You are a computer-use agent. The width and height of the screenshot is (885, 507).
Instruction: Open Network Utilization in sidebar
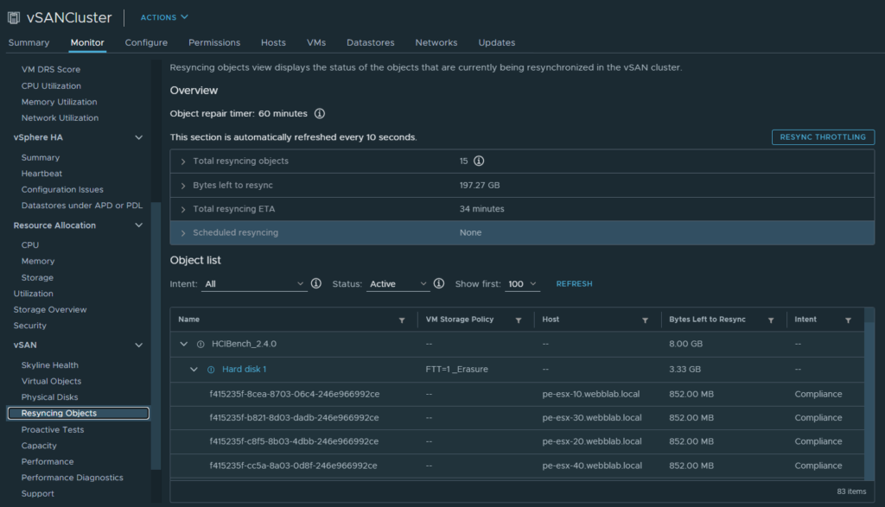(60, 117)
